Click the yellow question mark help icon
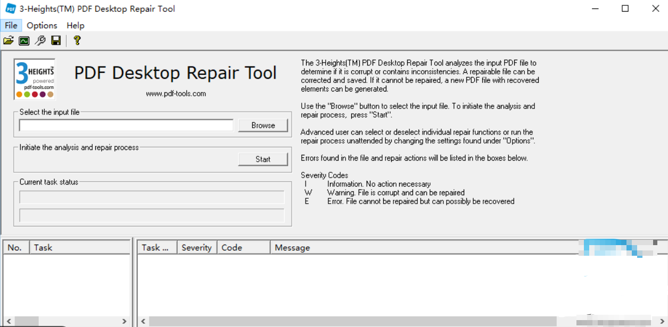 pyautogui.click(x=77, y=40)
